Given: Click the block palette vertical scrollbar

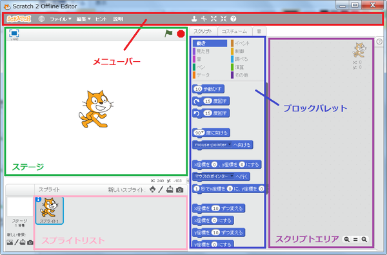Looking at the screenshot, I should point(266,138).
